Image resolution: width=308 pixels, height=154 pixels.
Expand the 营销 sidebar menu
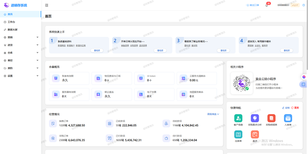click(21, 37)
